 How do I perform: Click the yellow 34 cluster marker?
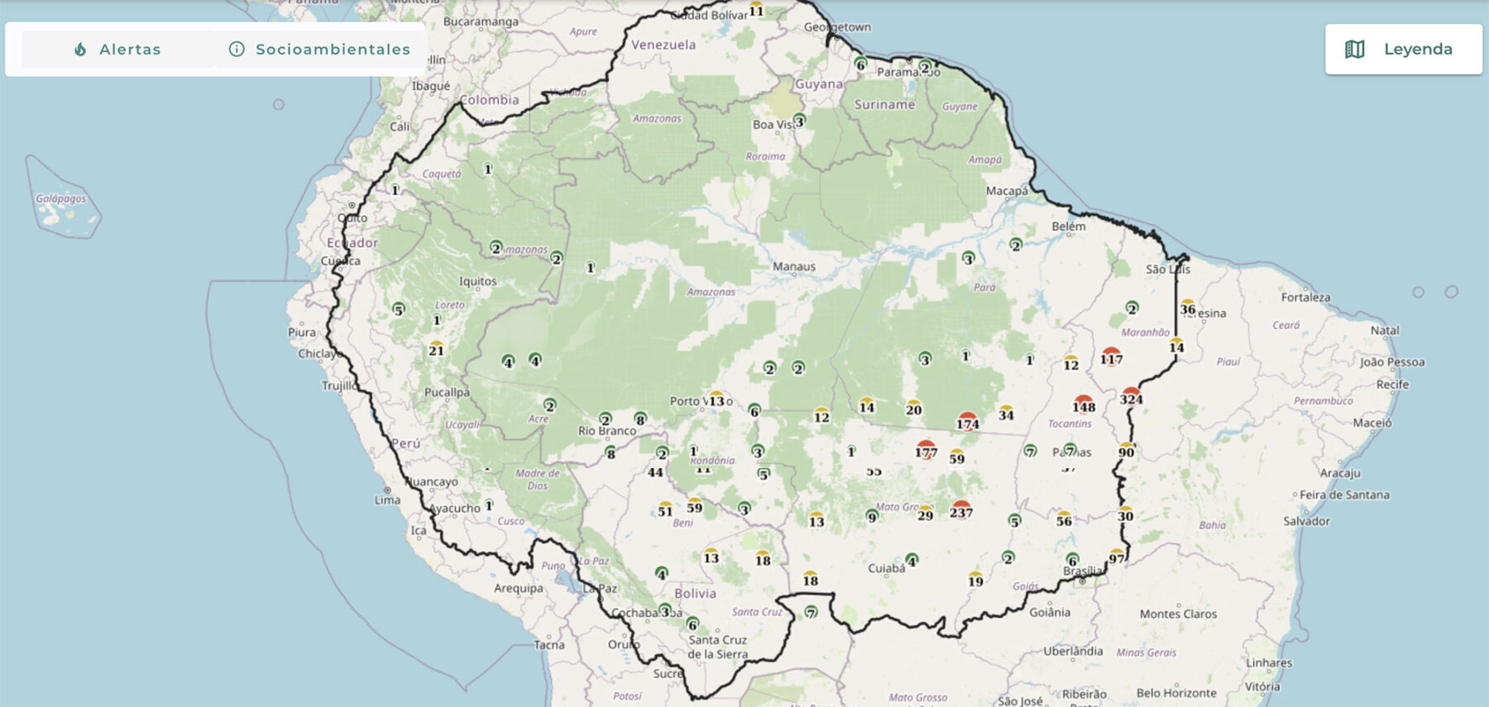coord(1005,413)
